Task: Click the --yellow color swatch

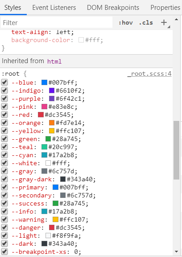Action: click(x=52, y=131)
